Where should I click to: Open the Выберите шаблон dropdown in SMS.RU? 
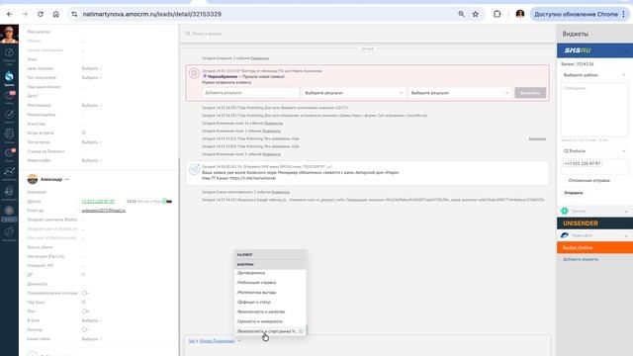(x=594, y=75)
